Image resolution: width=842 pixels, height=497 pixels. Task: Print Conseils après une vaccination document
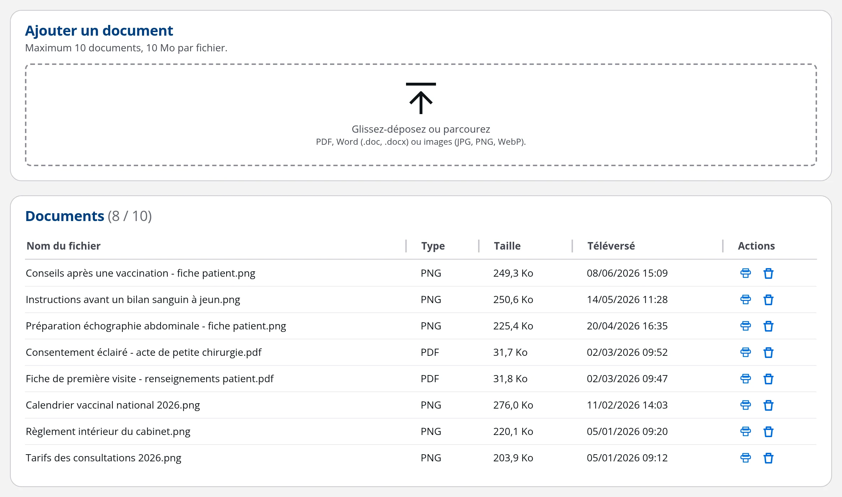click(x=745, y=273)
